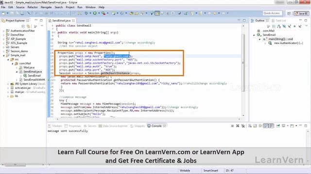Toggle Hide Local Types in Outline toolbar
The height and width of the screenshot is (174, 311).
click(300, 26)
